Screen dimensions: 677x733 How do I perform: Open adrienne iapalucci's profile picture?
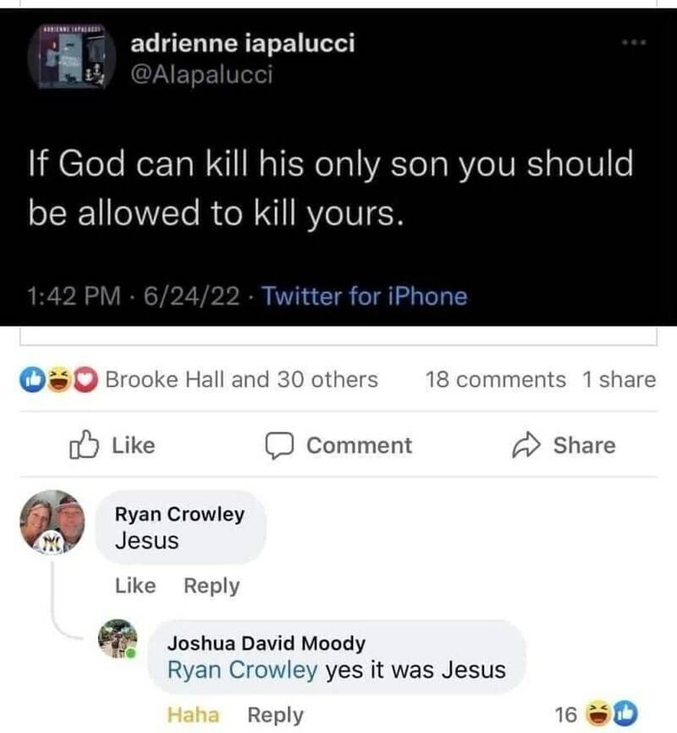66,58
